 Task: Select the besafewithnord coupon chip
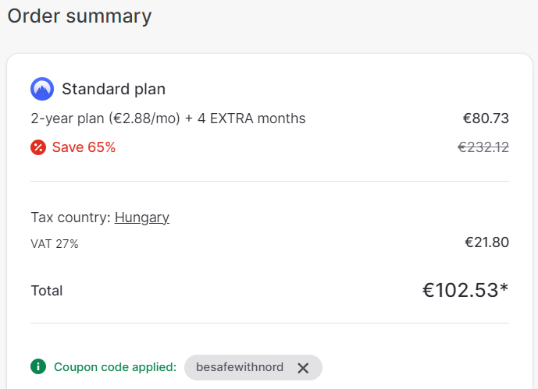tap(240, 367)
